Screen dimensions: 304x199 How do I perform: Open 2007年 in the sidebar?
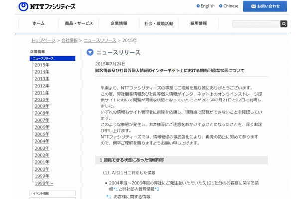pyautogui.click(x=42, y=120)
